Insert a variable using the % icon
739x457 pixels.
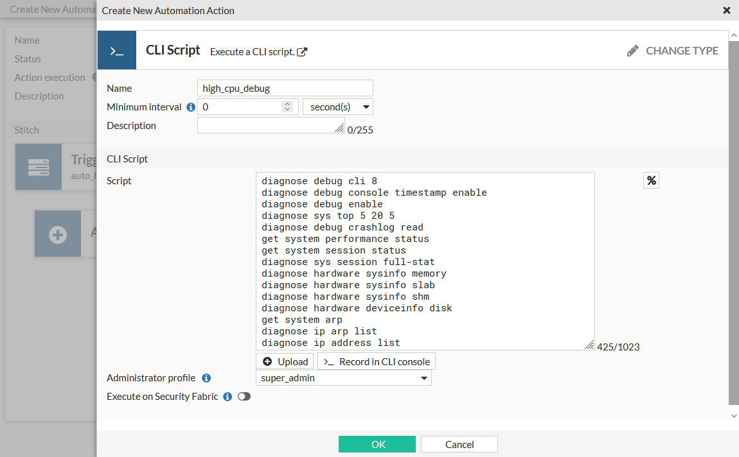click(x=651, y=180)
